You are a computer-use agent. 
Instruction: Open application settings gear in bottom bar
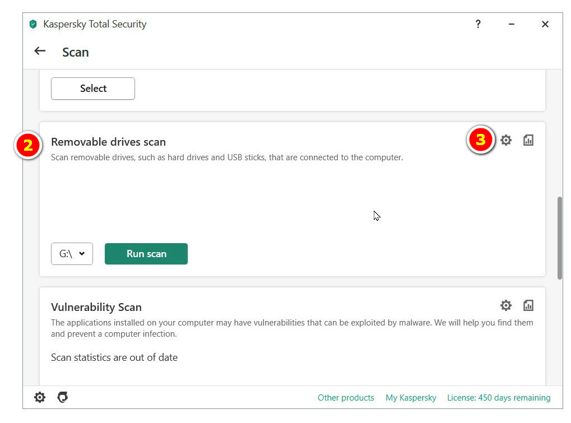point(40,397)
